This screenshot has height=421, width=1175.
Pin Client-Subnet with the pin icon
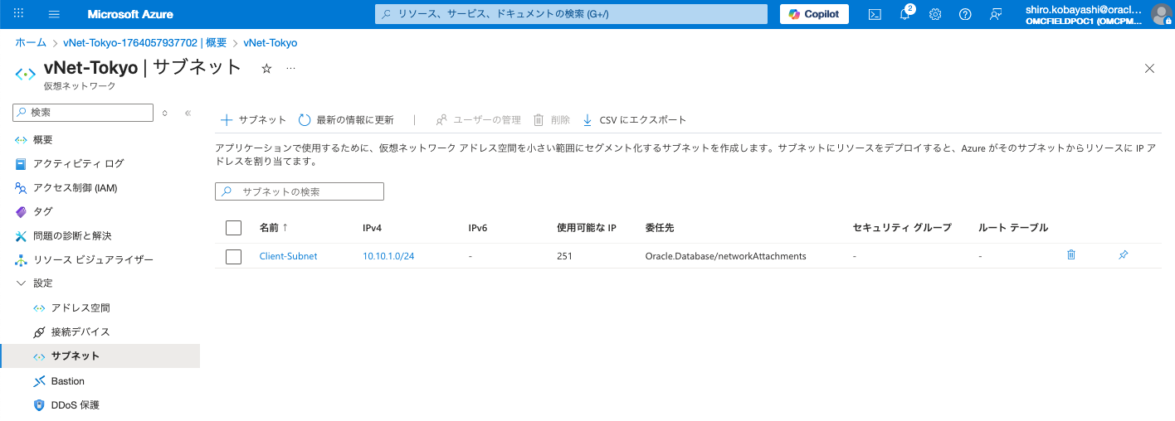[1123, 255]
